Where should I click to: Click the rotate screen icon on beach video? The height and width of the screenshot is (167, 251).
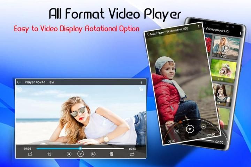20,89
